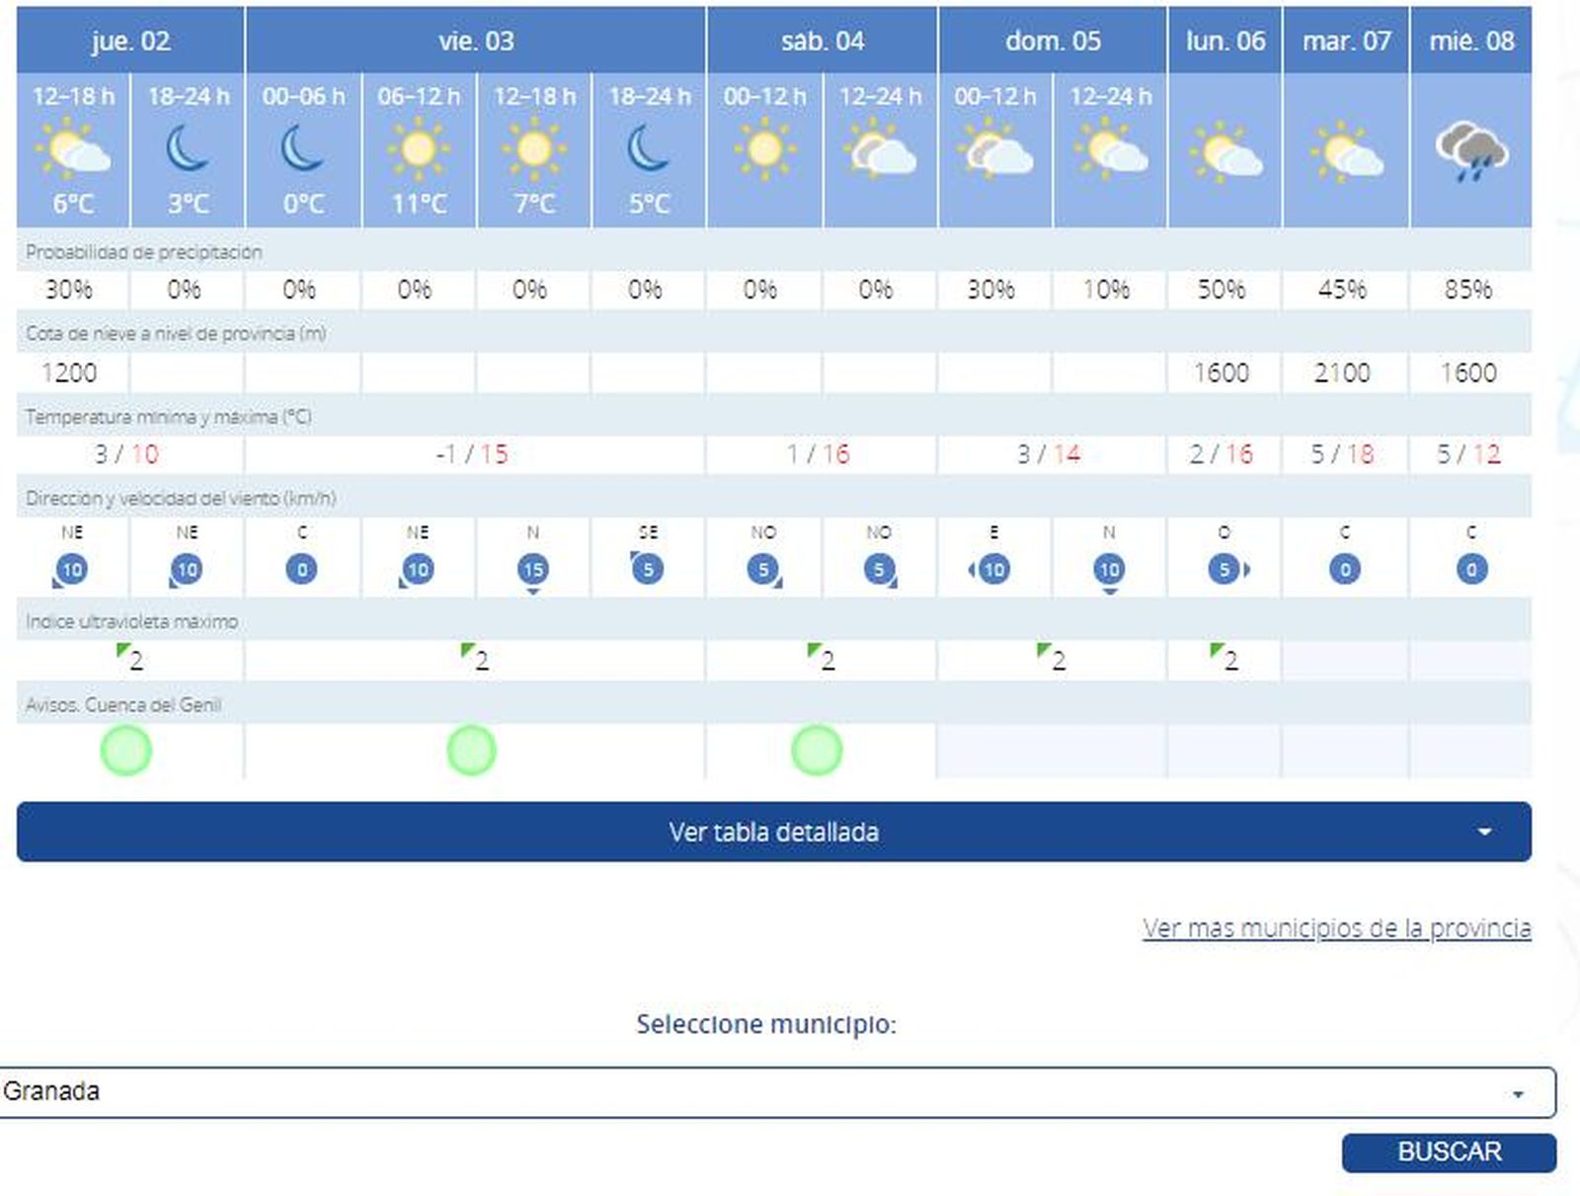This screenshot has height=1196, width=1580.
Task: Click the partly cloudy icon for lun. 06
Action: coord(1224,151)
